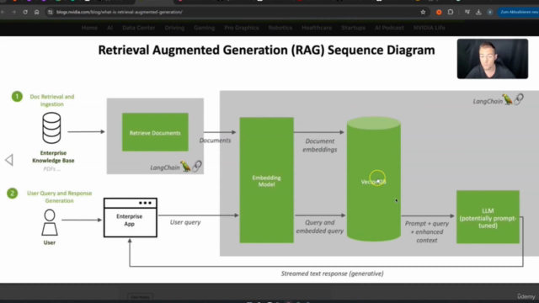Click the left-pointing triangle arrow beside the diagram
Image resolution: width=539 pixels, height=303 pixels.
point(9,160)
